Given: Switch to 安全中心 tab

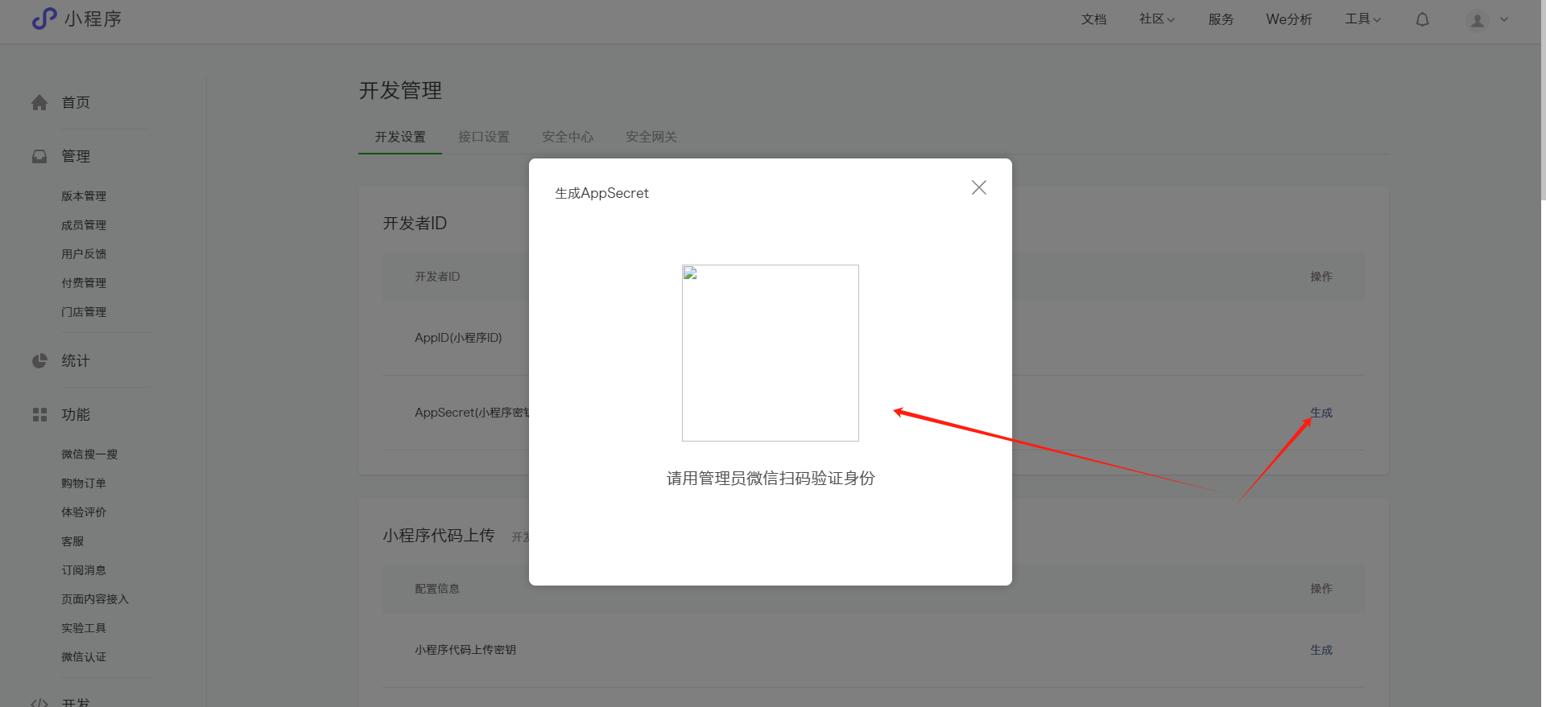Looking at the screenshot, I should pyautogui.click(x=568, y=137).
